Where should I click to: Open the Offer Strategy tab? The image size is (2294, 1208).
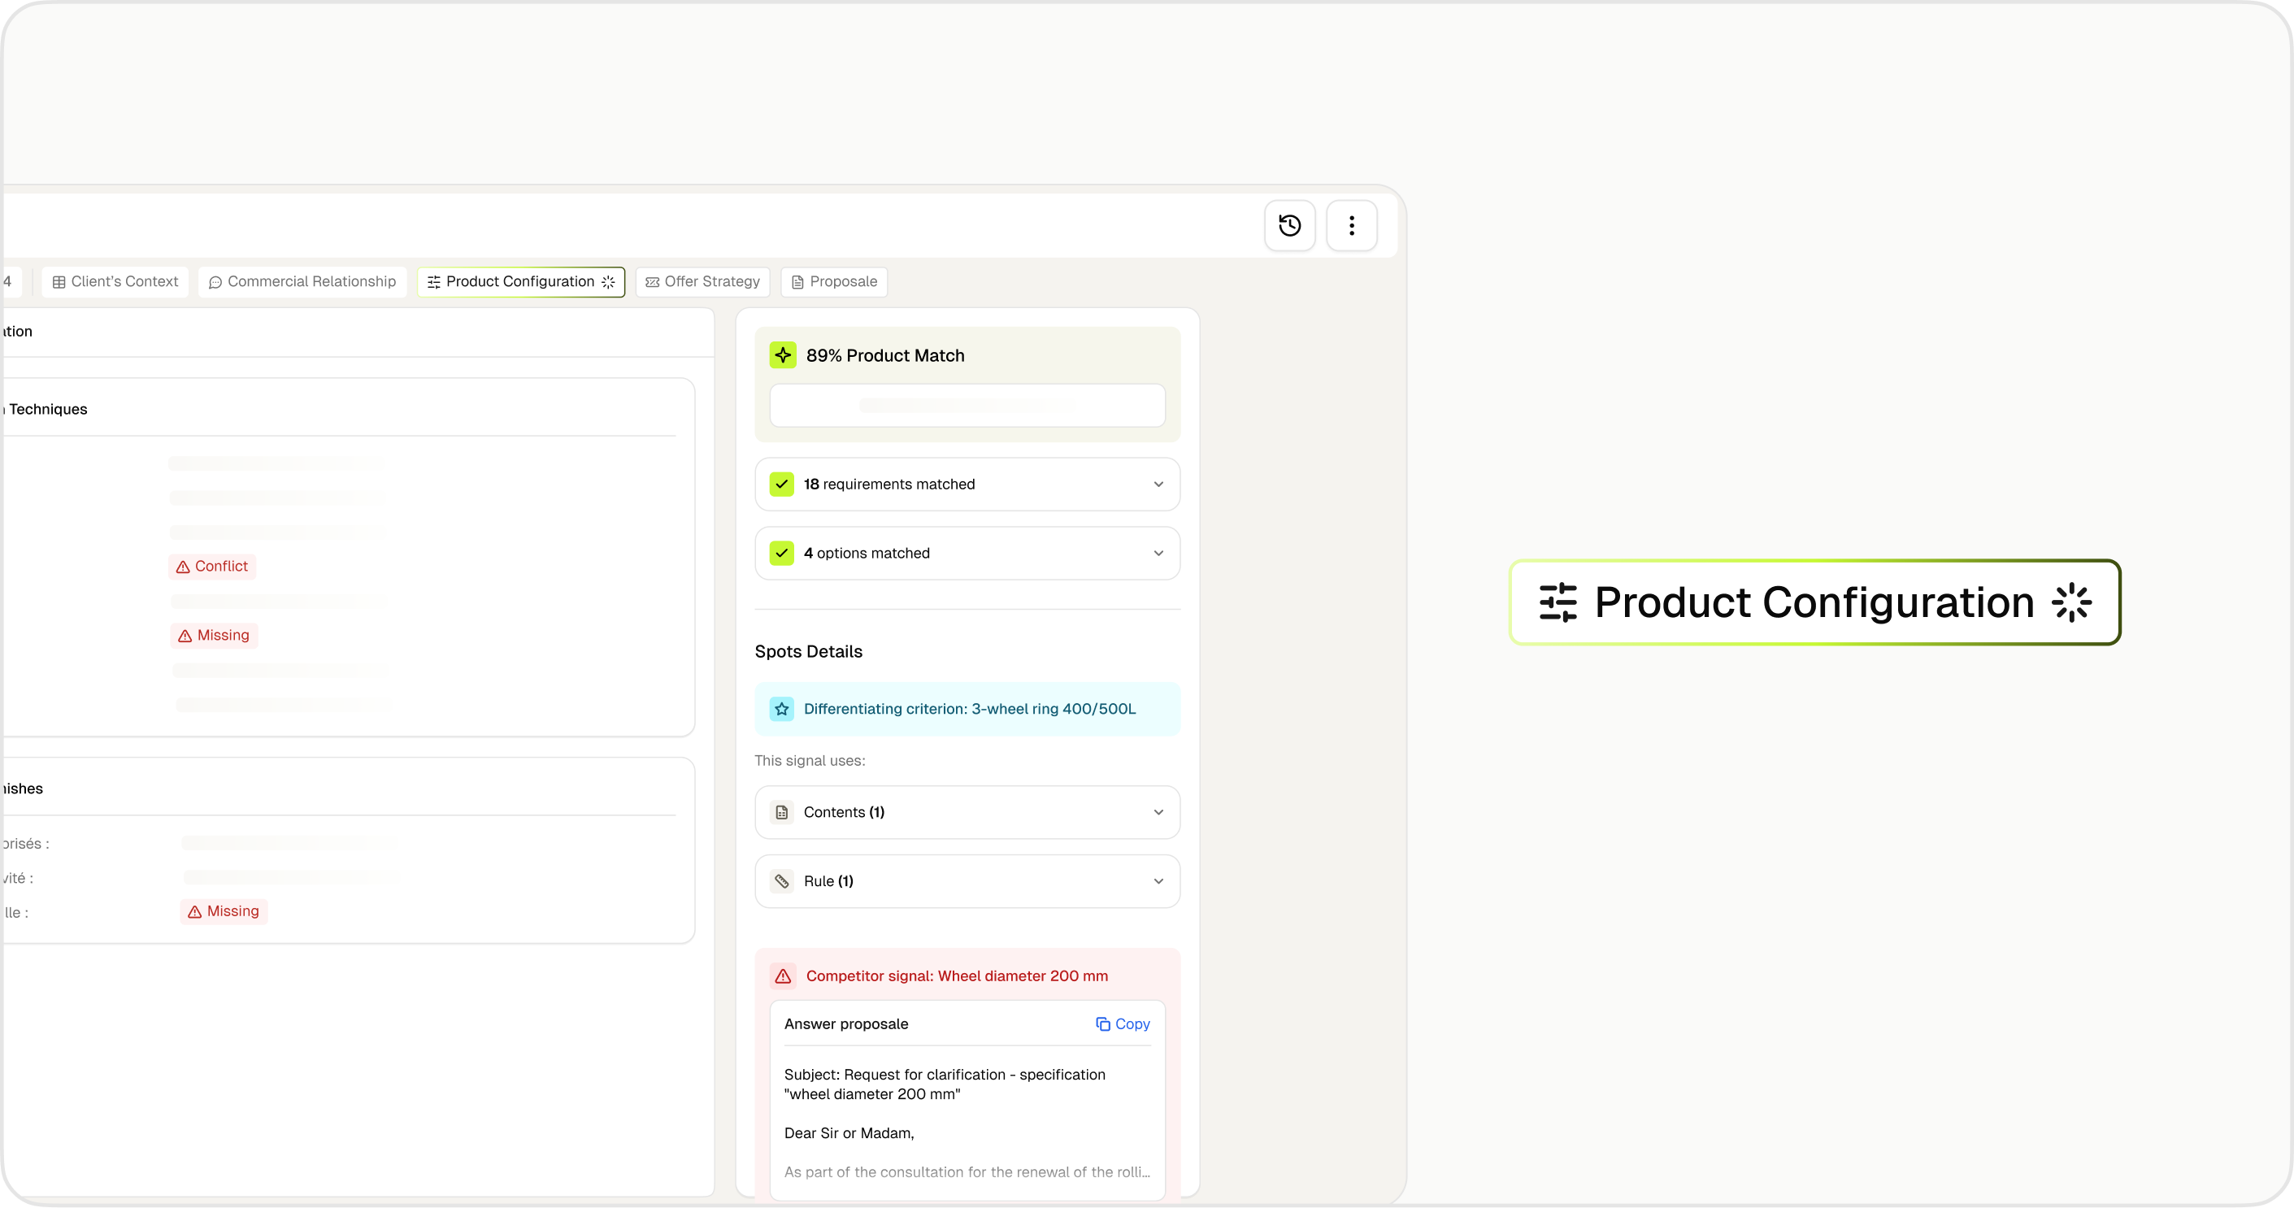pos(702,281)
